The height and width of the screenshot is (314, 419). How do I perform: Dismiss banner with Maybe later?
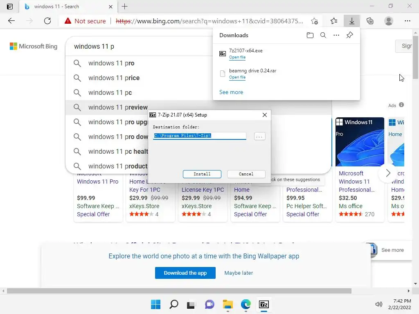pyautogui.click(x=239, y=273)
